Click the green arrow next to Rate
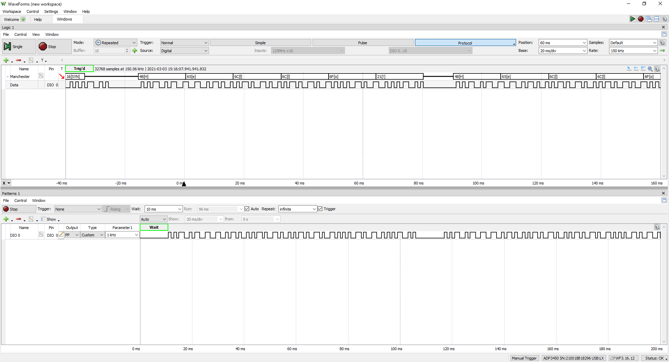This screenshot has width=669, height=362. (662, 50)
